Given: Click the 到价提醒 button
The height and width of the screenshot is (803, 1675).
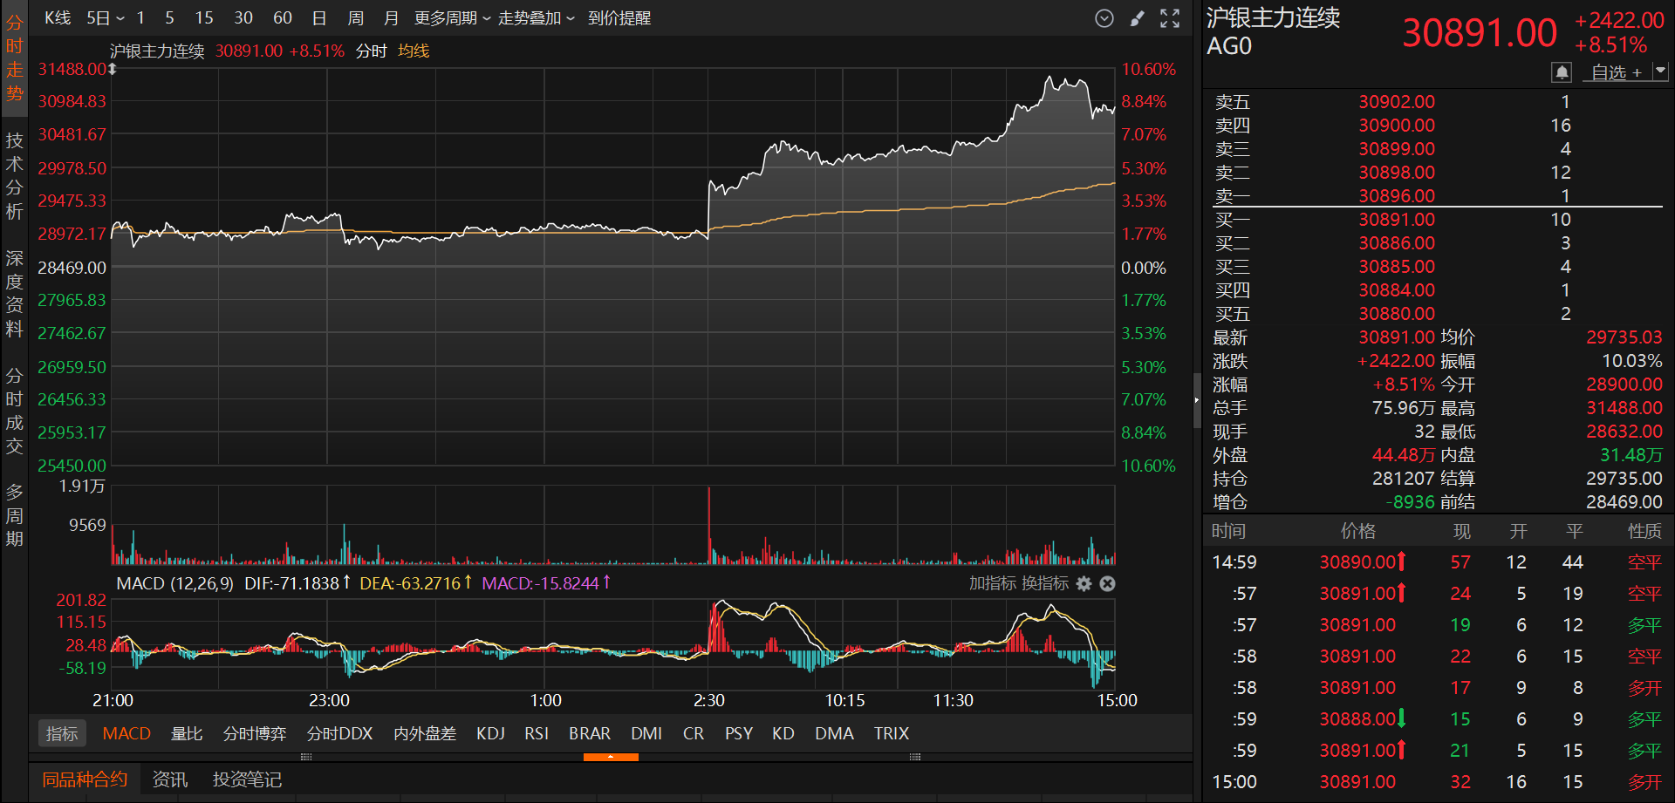Looking at the screenshot, I should (x=619, y=18).
